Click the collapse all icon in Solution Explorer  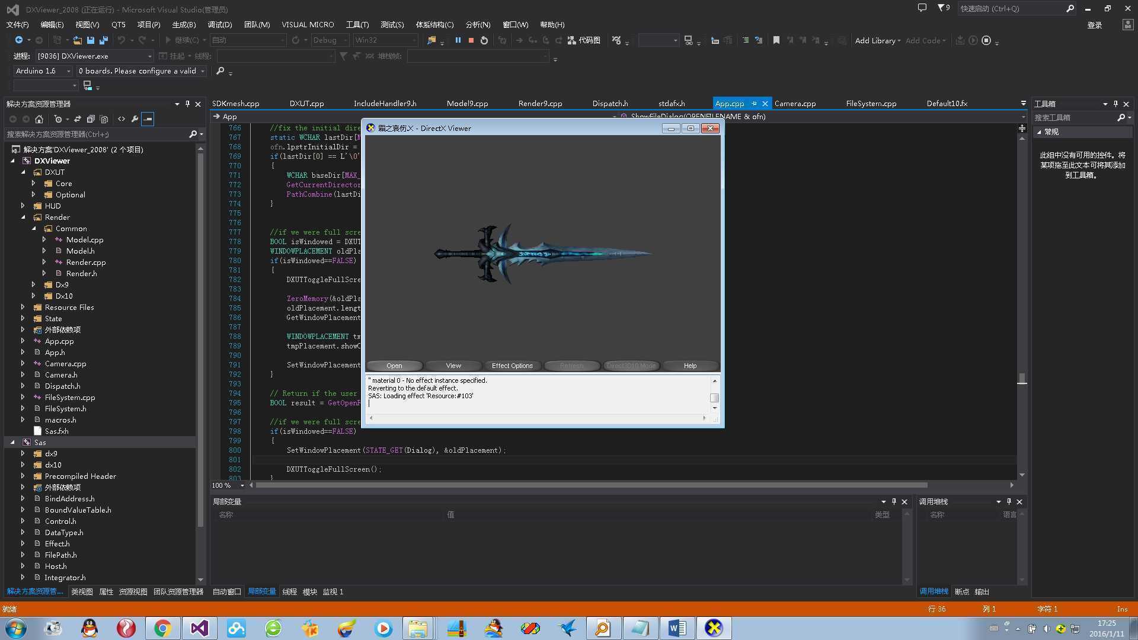pyautogui.click(x=91, y=119)
